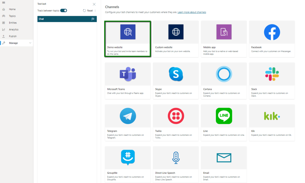Open the Mobile app channel icon
This screenshot has width=305, height=183.
point(224,32)
